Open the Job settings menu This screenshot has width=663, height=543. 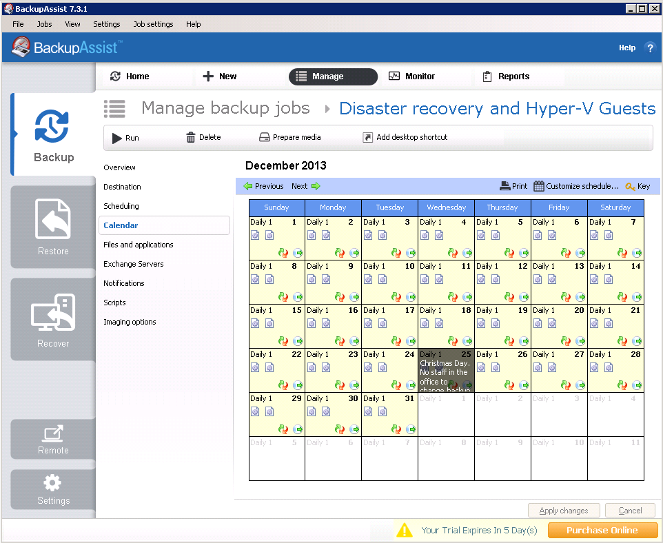click(154, 24)
